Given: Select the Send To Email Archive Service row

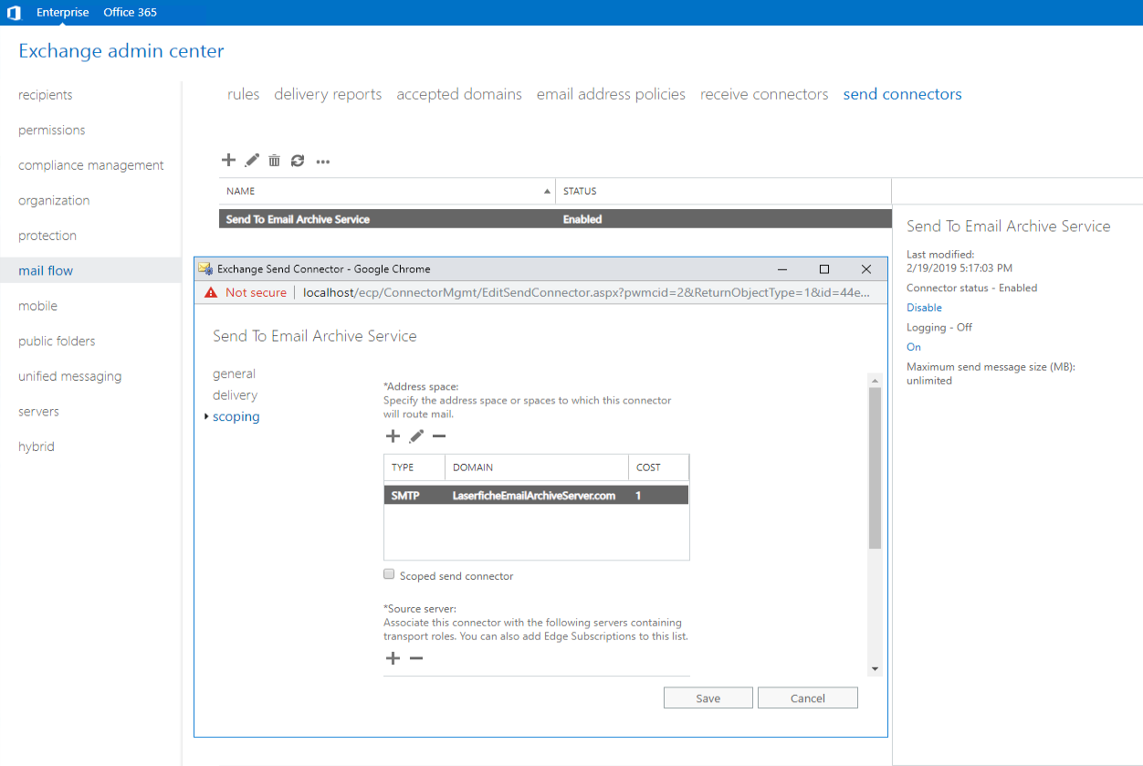Looking at the screenshot, I should (556, 219).
